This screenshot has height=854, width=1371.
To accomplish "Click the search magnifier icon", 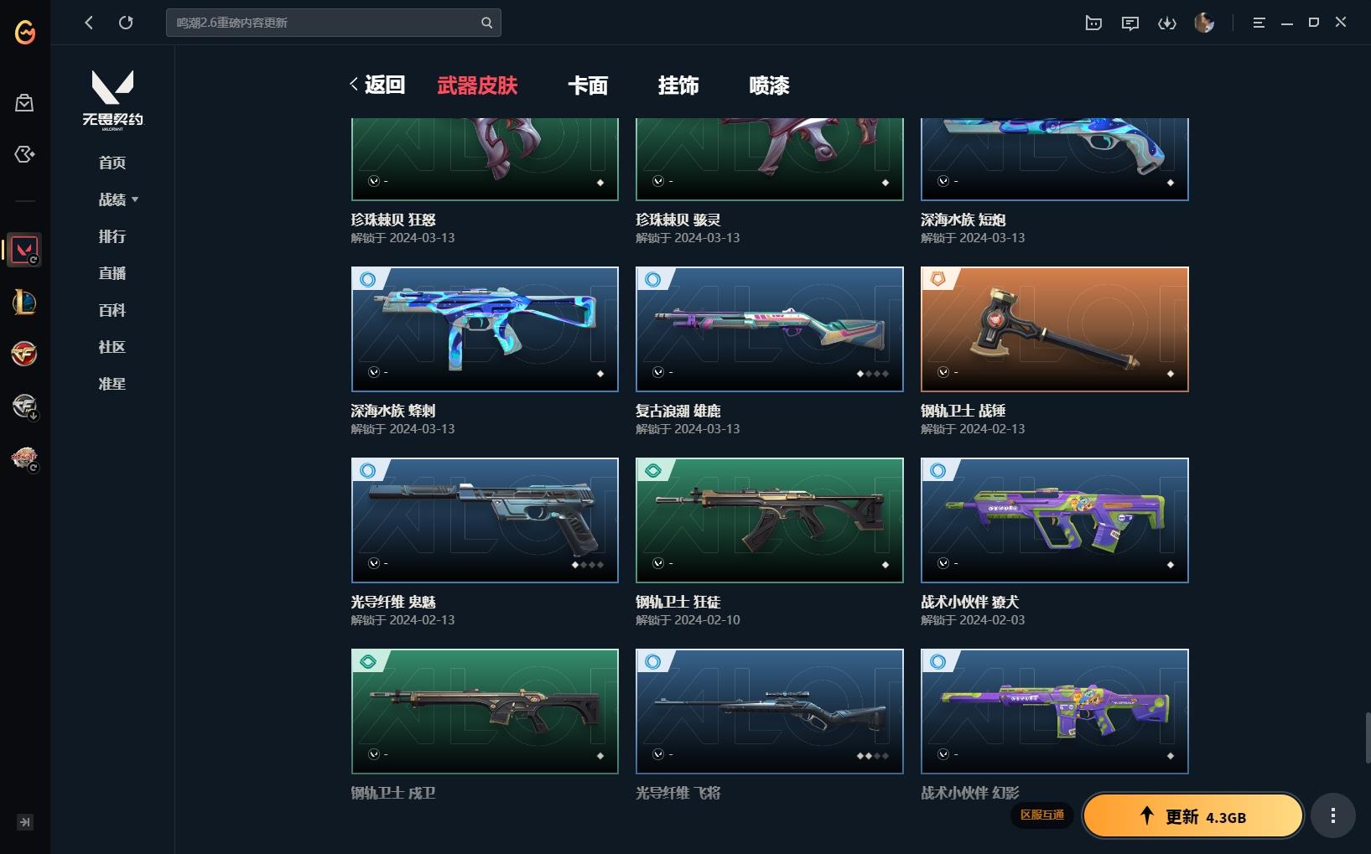I will [486, 23].
